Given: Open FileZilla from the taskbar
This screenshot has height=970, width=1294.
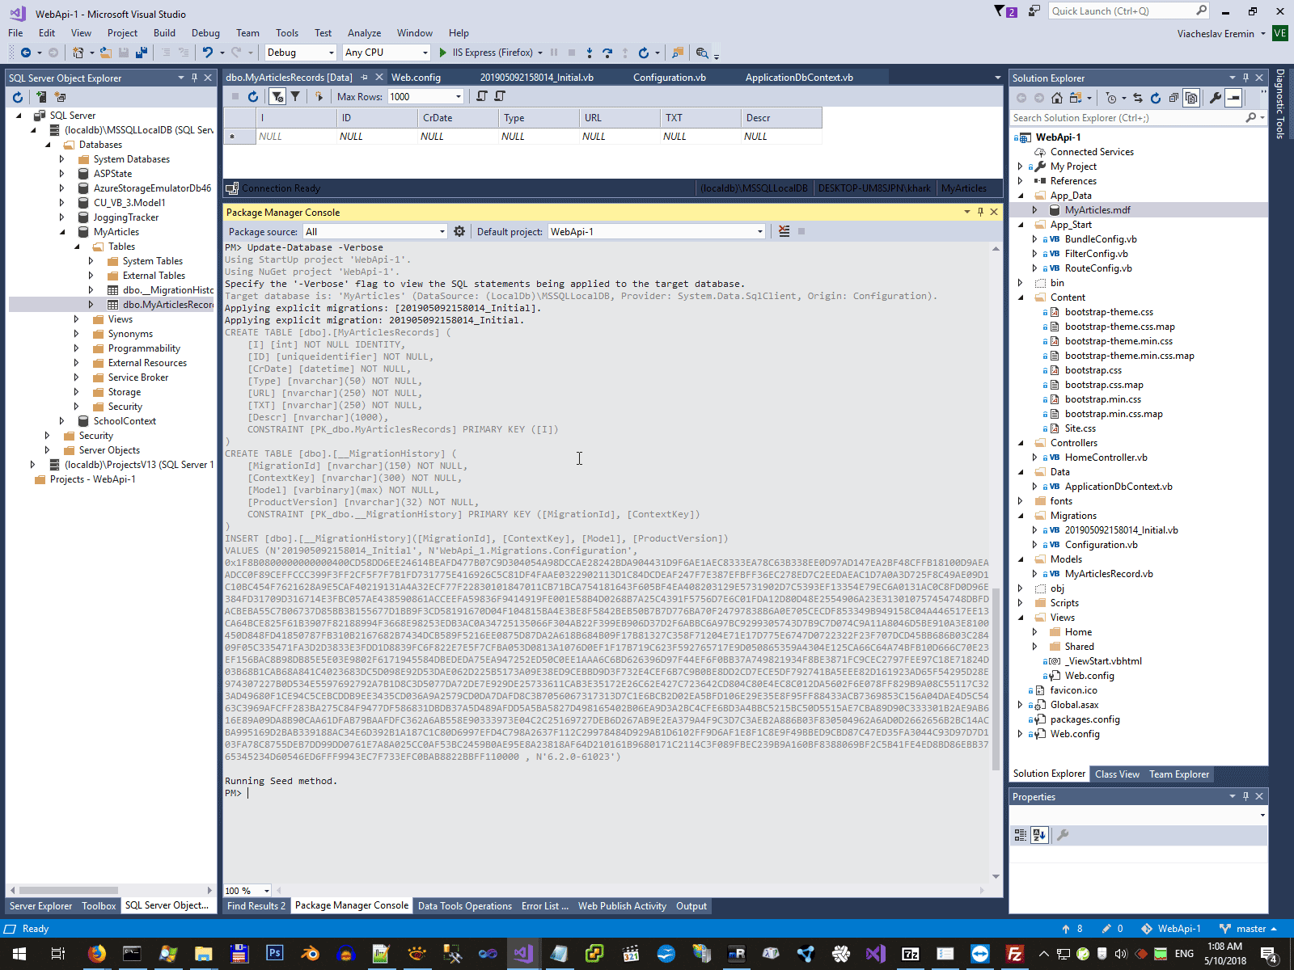Looking at the screenshot, I should pos(1015,954).
